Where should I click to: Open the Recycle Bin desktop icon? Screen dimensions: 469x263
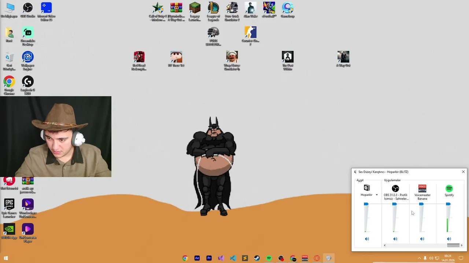point(9,61)
